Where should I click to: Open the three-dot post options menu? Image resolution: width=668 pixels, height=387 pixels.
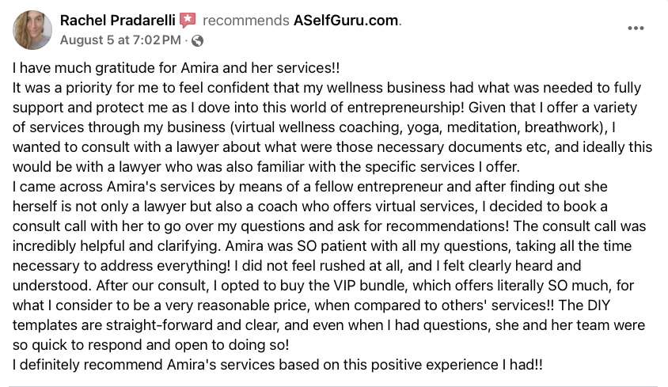click(636, 28)
